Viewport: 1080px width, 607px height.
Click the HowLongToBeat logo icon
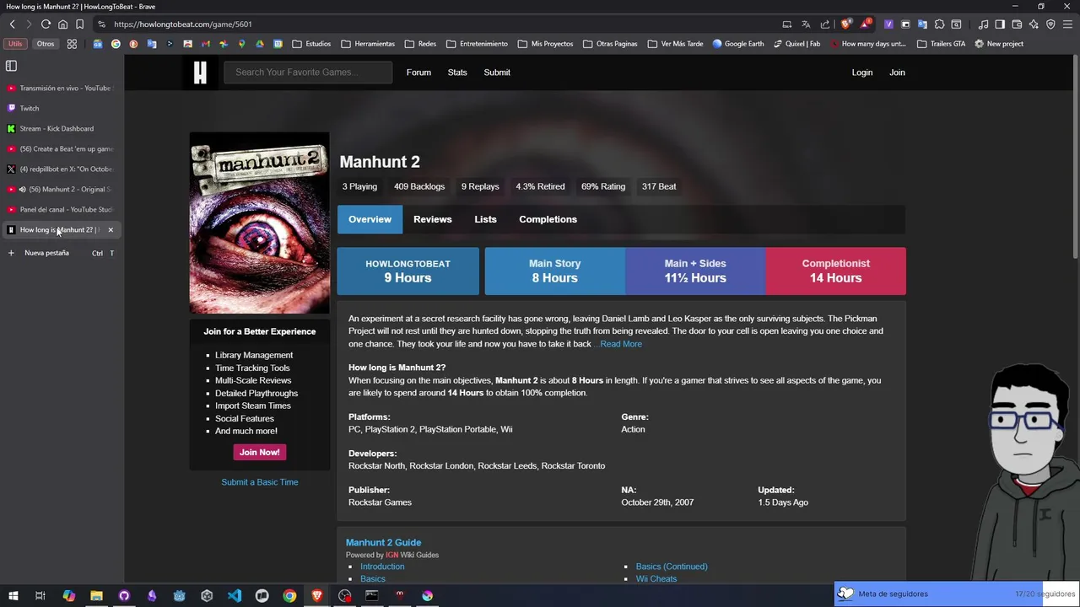tap(200, 73)
